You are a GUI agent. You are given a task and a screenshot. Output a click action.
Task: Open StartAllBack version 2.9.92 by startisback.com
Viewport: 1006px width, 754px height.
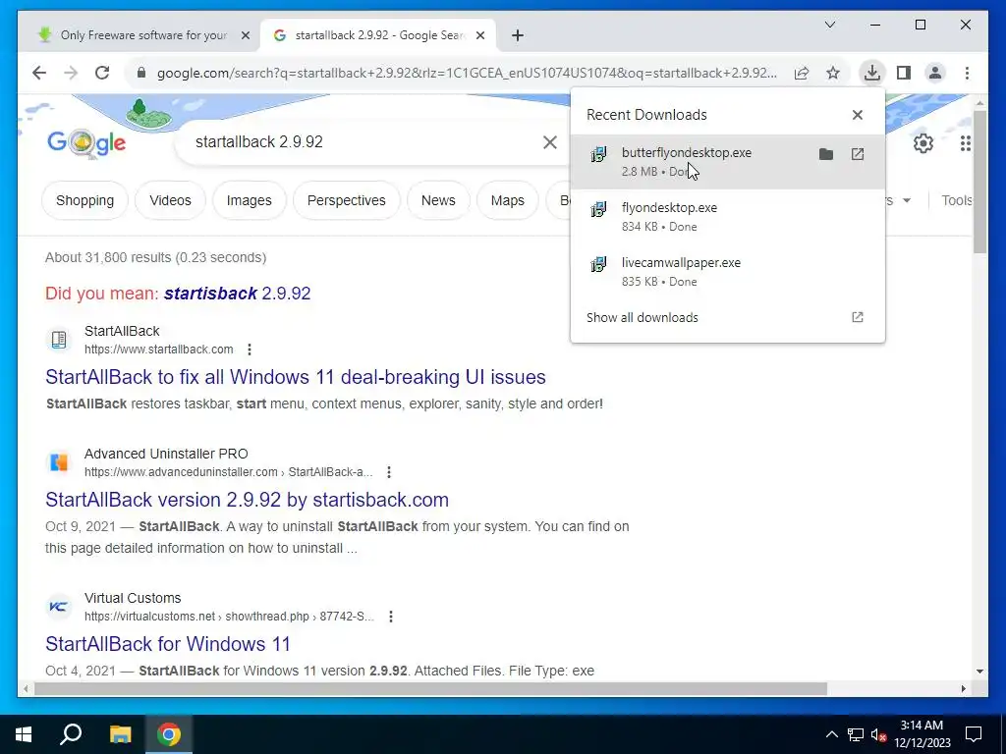(x=247, y=500)
